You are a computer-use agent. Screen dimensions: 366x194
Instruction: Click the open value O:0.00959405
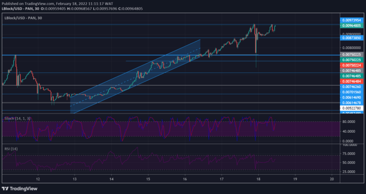53,8
